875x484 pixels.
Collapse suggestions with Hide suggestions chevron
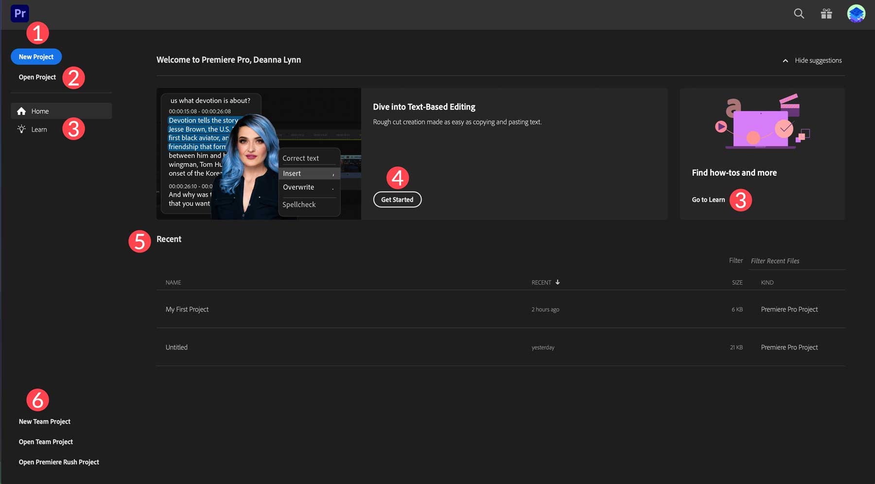tap(786, 60)
